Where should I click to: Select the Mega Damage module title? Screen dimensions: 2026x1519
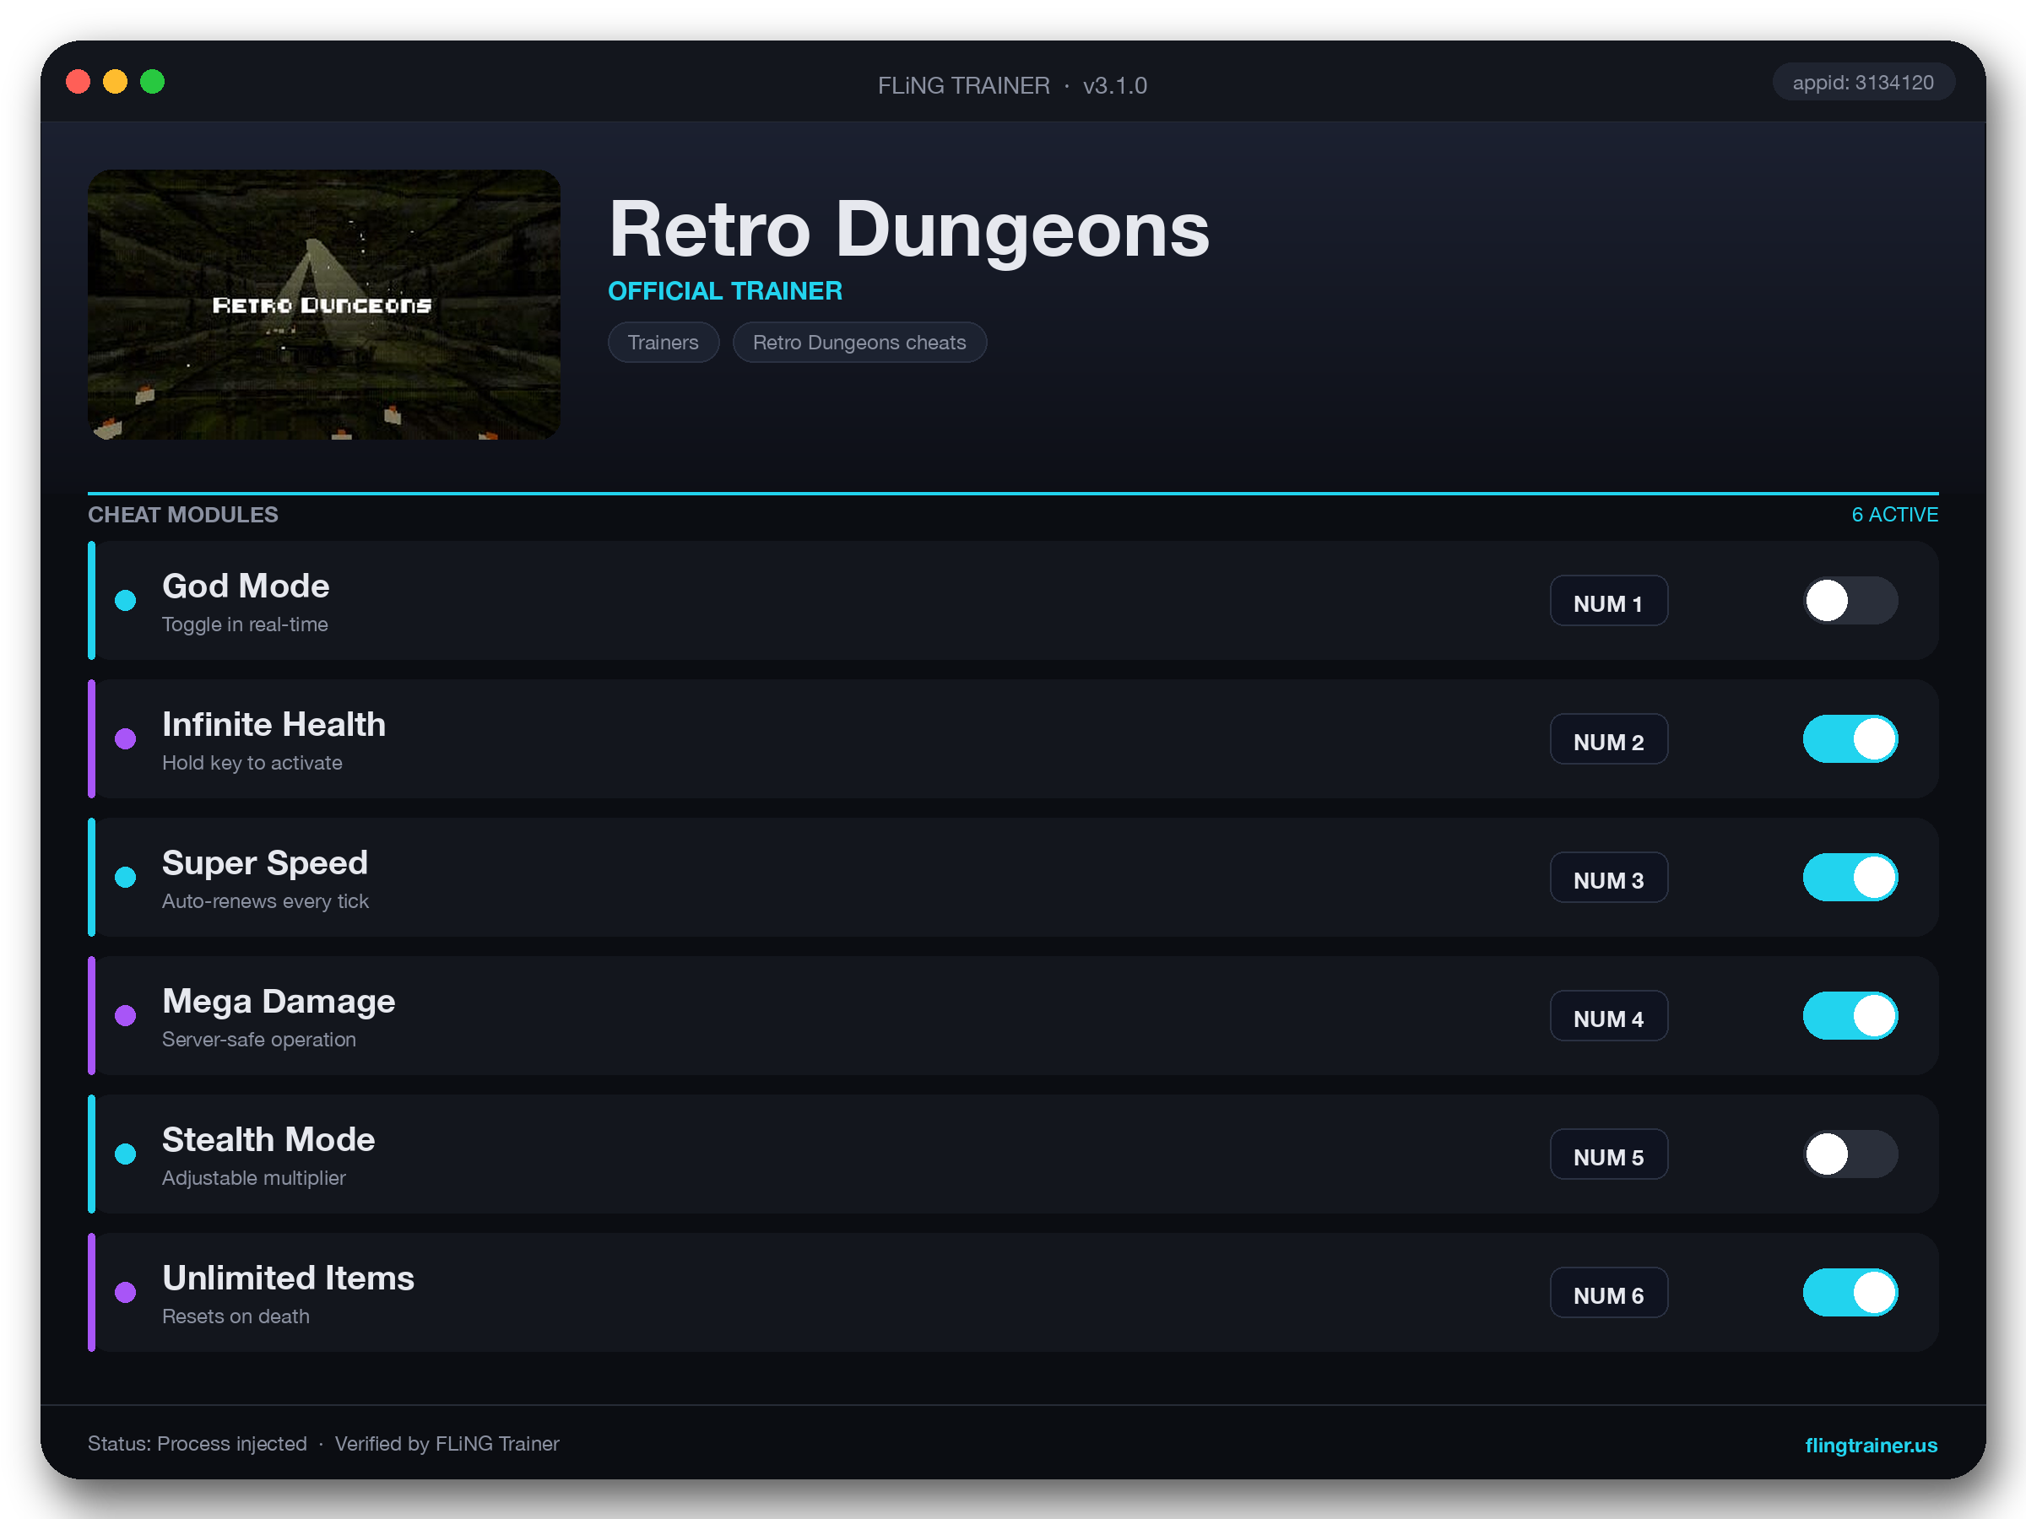(x=279, y=1001)
